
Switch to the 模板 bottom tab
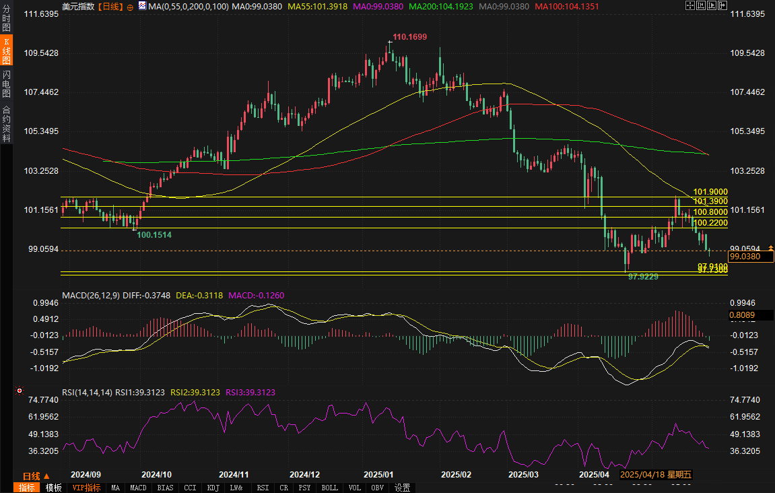click(53, 488)
